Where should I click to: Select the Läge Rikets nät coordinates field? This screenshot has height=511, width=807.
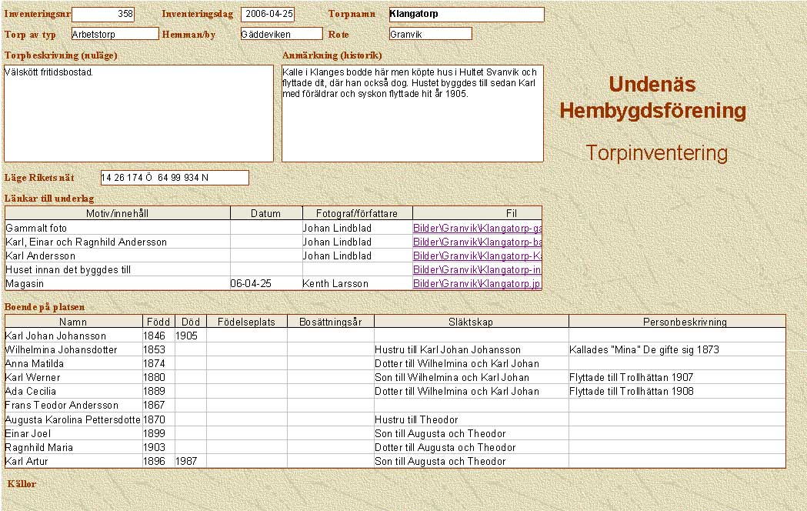(x=175, y=178)
